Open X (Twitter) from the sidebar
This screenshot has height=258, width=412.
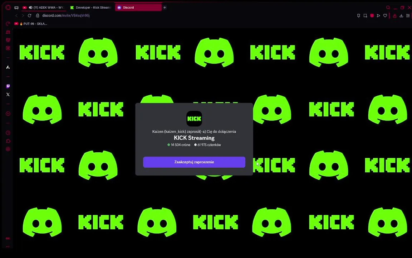8,94
